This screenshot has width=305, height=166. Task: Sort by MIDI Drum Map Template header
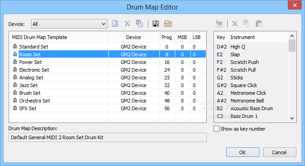(x=59, y=37)
